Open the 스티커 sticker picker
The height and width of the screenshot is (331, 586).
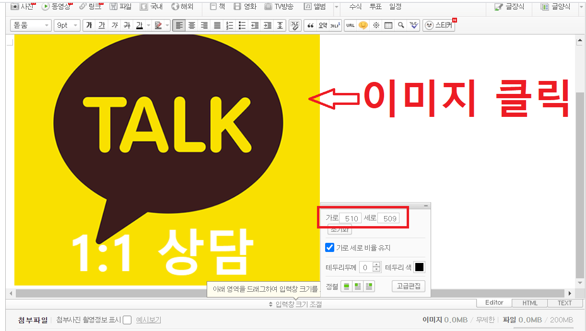pyautogui.click(x=439, y=25)
